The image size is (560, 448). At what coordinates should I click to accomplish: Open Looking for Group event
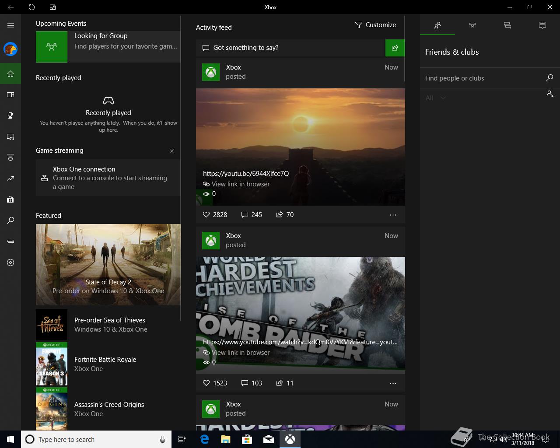coord(108,46)
